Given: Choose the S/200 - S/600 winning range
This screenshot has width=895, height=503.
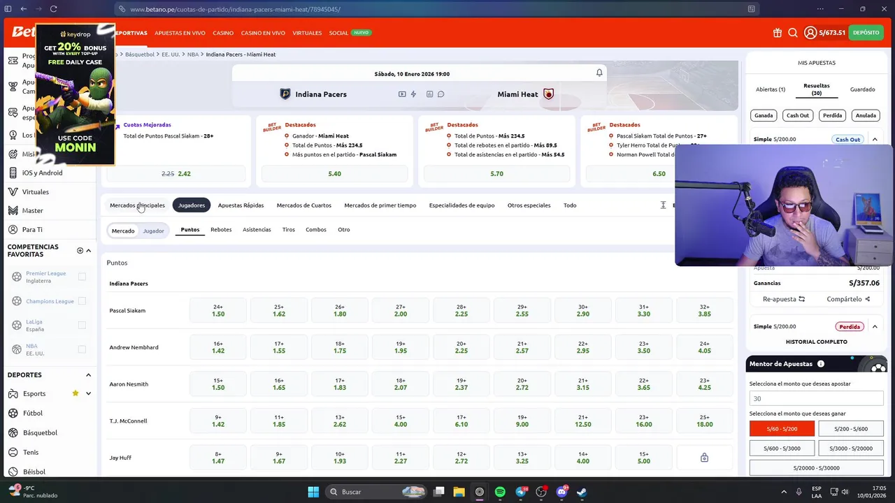Looking at the screenshot, I should pos(850,429).
